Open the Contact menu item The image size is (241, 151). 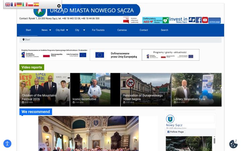click(x=144, y=30)
